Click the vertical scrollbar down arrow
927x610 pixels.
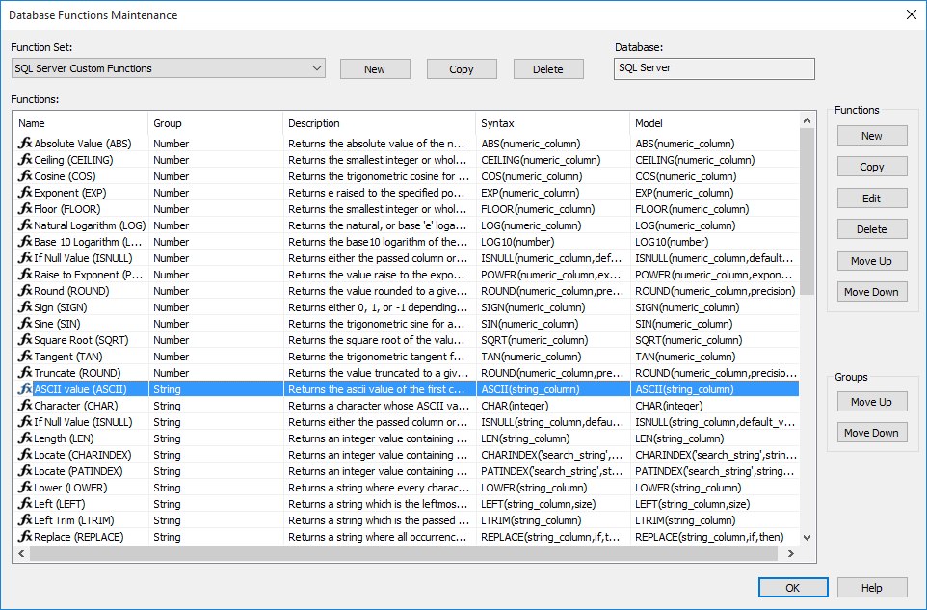pyautogui.click(x=808, y=538)
